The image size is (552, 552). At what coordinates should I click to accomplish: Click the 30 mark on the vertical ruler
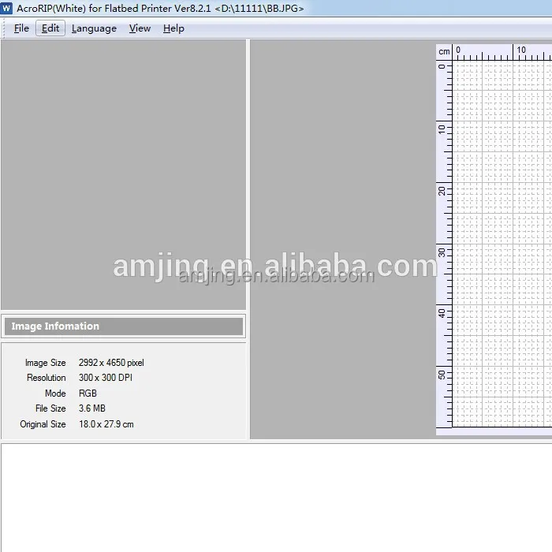[x=442, y=252]
